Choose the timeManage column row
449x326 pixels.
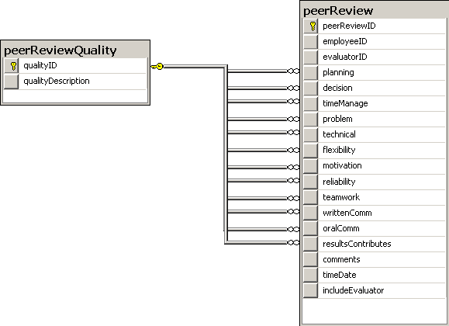point(375,103)
